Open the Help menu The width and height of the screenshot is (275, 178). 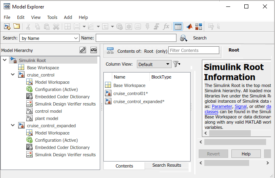click(83, 17)
